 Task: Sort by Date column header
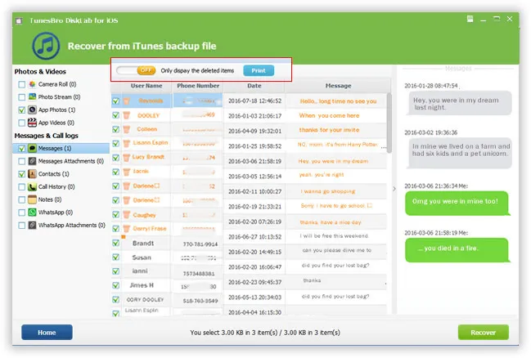coord(254,86)
